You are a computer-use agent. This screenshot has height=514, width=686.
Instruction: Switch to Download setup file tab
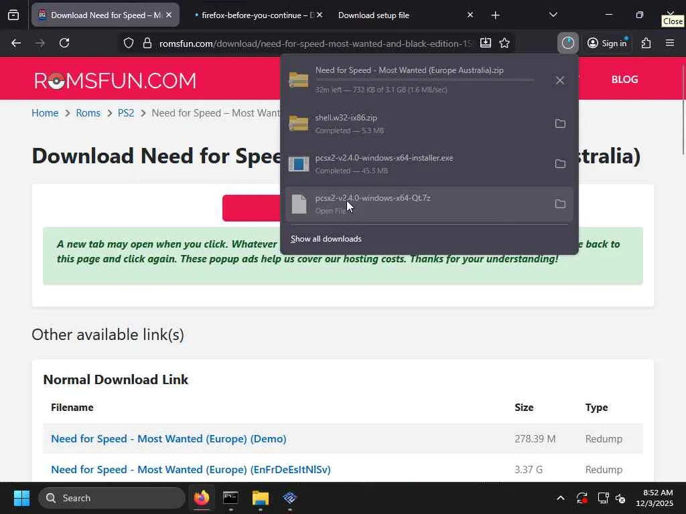pyautogui.click(x=374, y=15)
